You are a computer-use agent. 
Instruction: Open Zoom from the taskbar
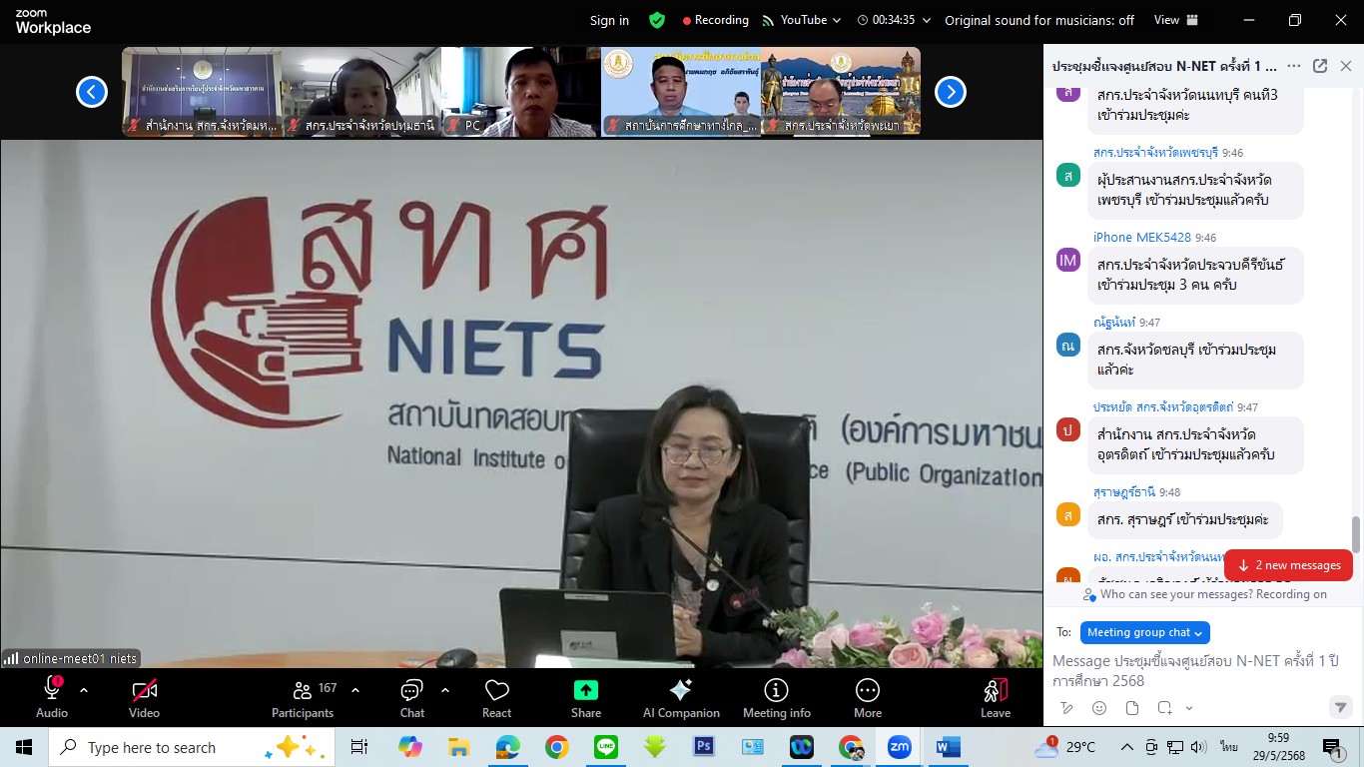click(899, 747)
